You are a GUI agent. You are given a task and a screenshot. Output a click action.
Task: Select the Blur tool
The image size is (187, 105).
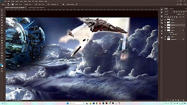tap(2, 40)
